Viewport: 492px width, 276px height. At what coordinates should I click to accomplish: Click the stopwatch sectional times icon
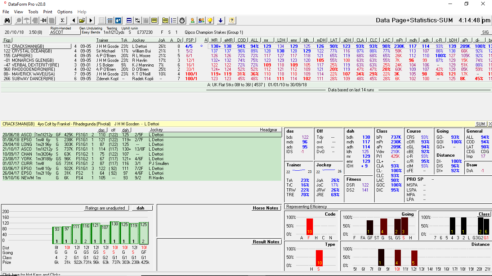(182, 20)
